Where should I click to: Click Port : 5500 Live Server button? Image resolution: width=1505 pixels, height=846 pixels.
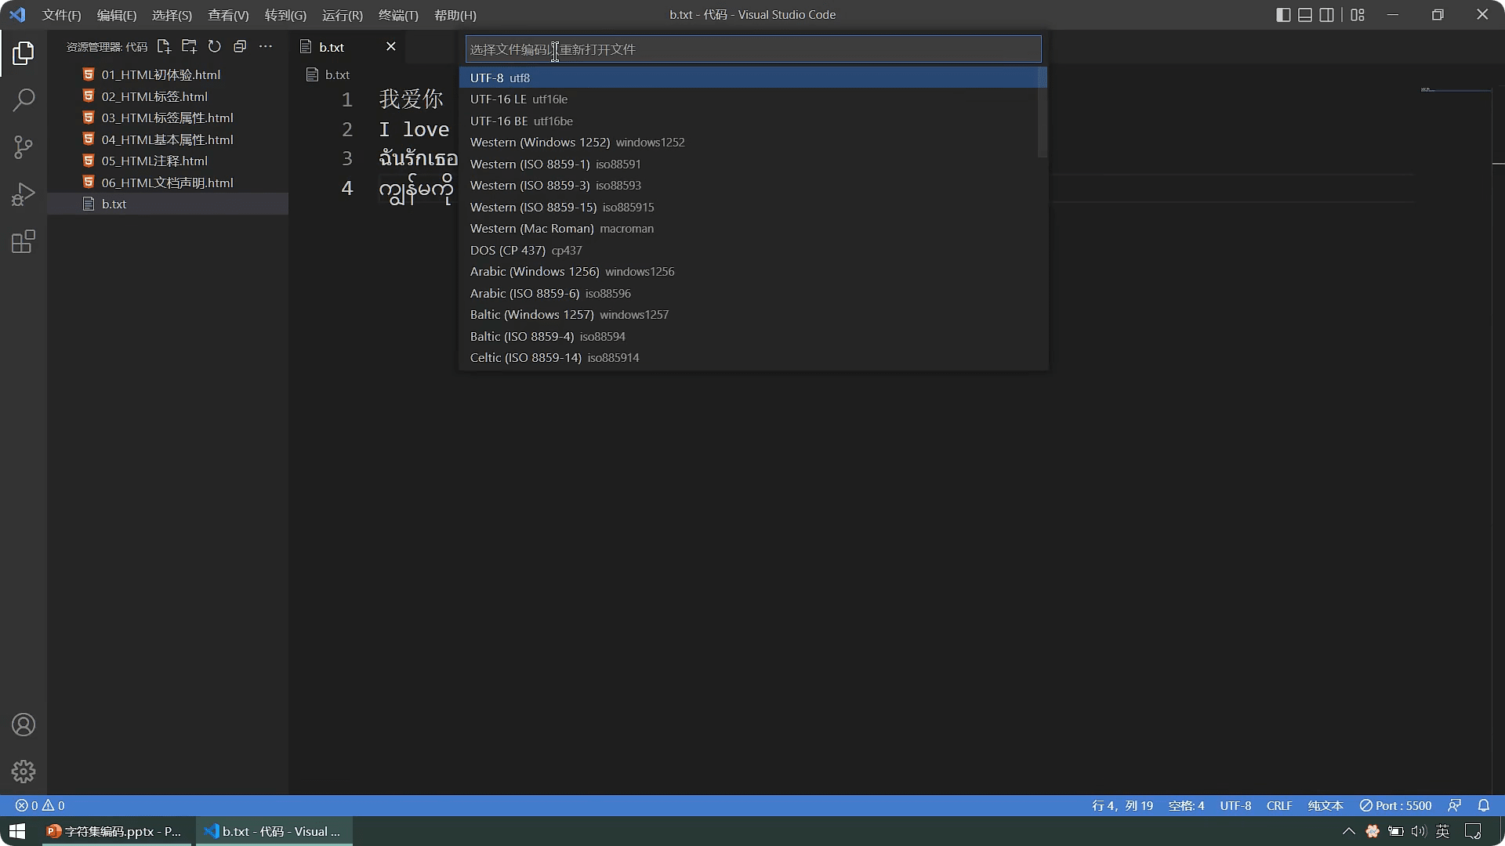tap(1395, 805)
